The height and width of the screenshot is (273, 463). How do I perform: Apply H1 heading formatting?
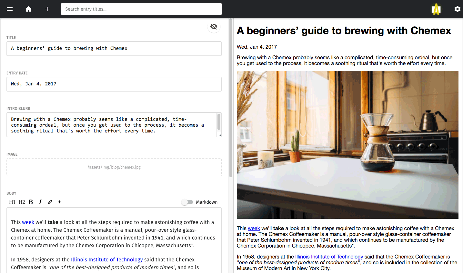point(12,202)
